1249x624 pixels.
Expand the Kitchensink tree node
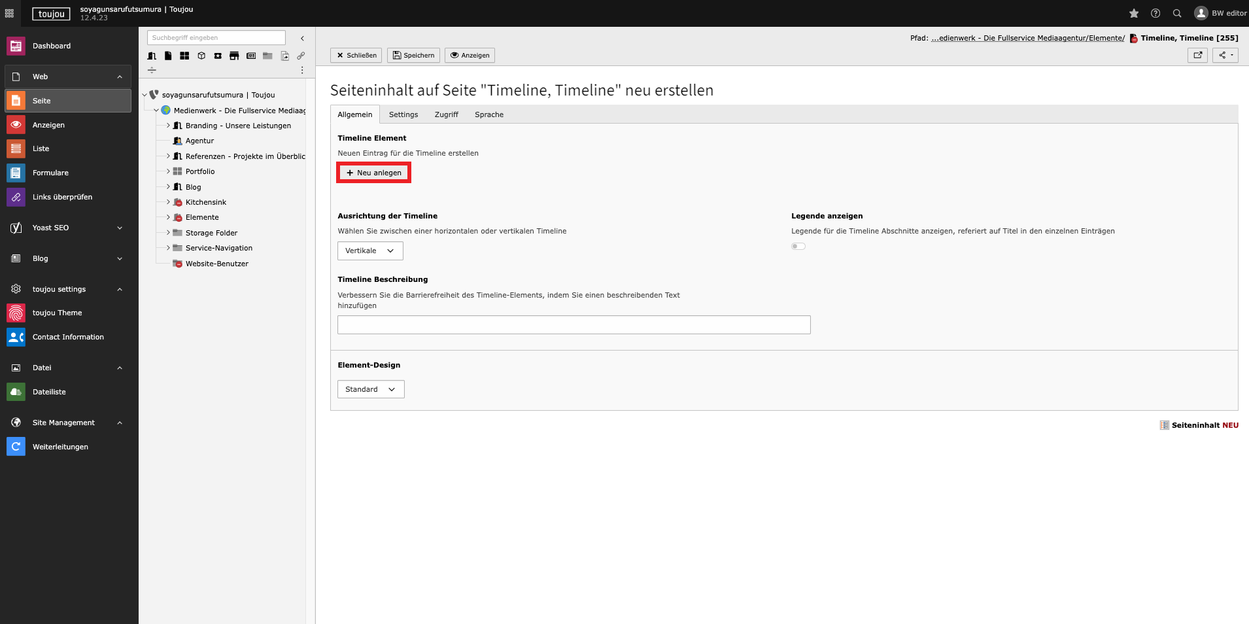point(168,202)
